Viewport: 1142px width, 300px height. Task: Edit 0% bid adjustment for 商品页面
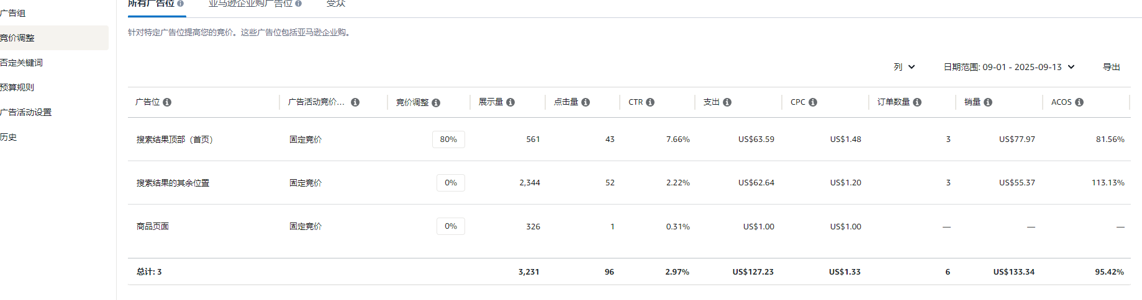click(x=451, y=226)
